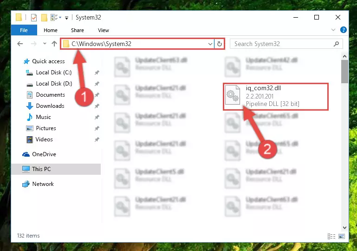The image size is (357, 251).
Task: Refresh the System32 folder
Action: pos(220,44)
